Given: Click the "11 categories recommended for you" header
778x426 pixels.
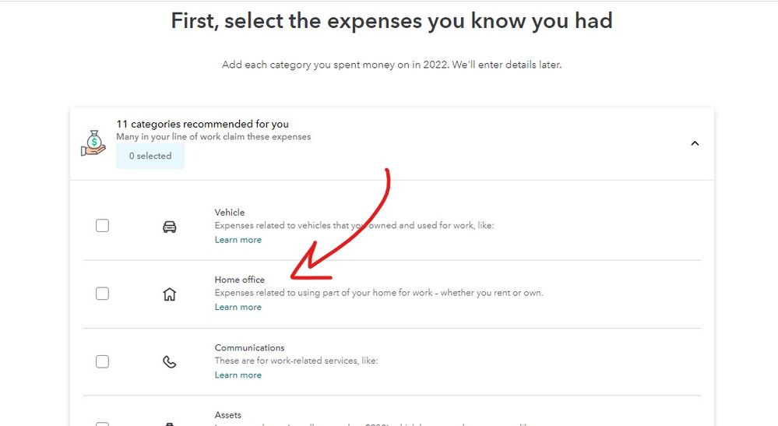Looking at the screenshot, I should pos(202,124).
